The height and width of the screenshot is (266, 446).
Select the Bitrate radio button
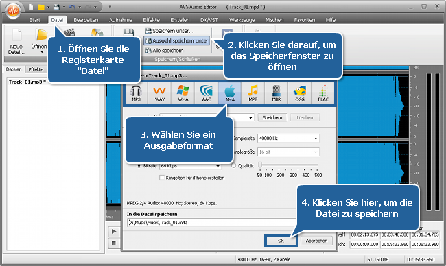tap(139, 165)
